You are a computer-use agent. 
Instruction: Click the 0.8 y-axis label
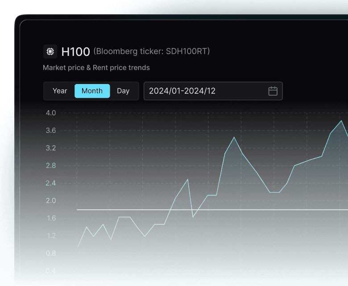pyautogui.click(x=51, y=253)
